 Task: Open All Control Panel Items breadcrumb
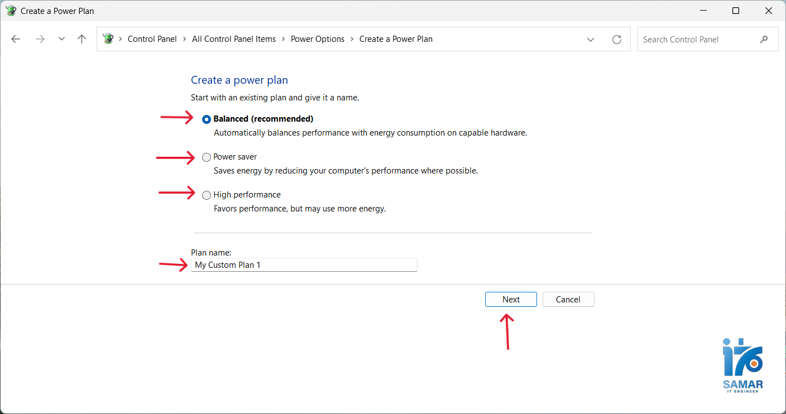click(234, 39)
